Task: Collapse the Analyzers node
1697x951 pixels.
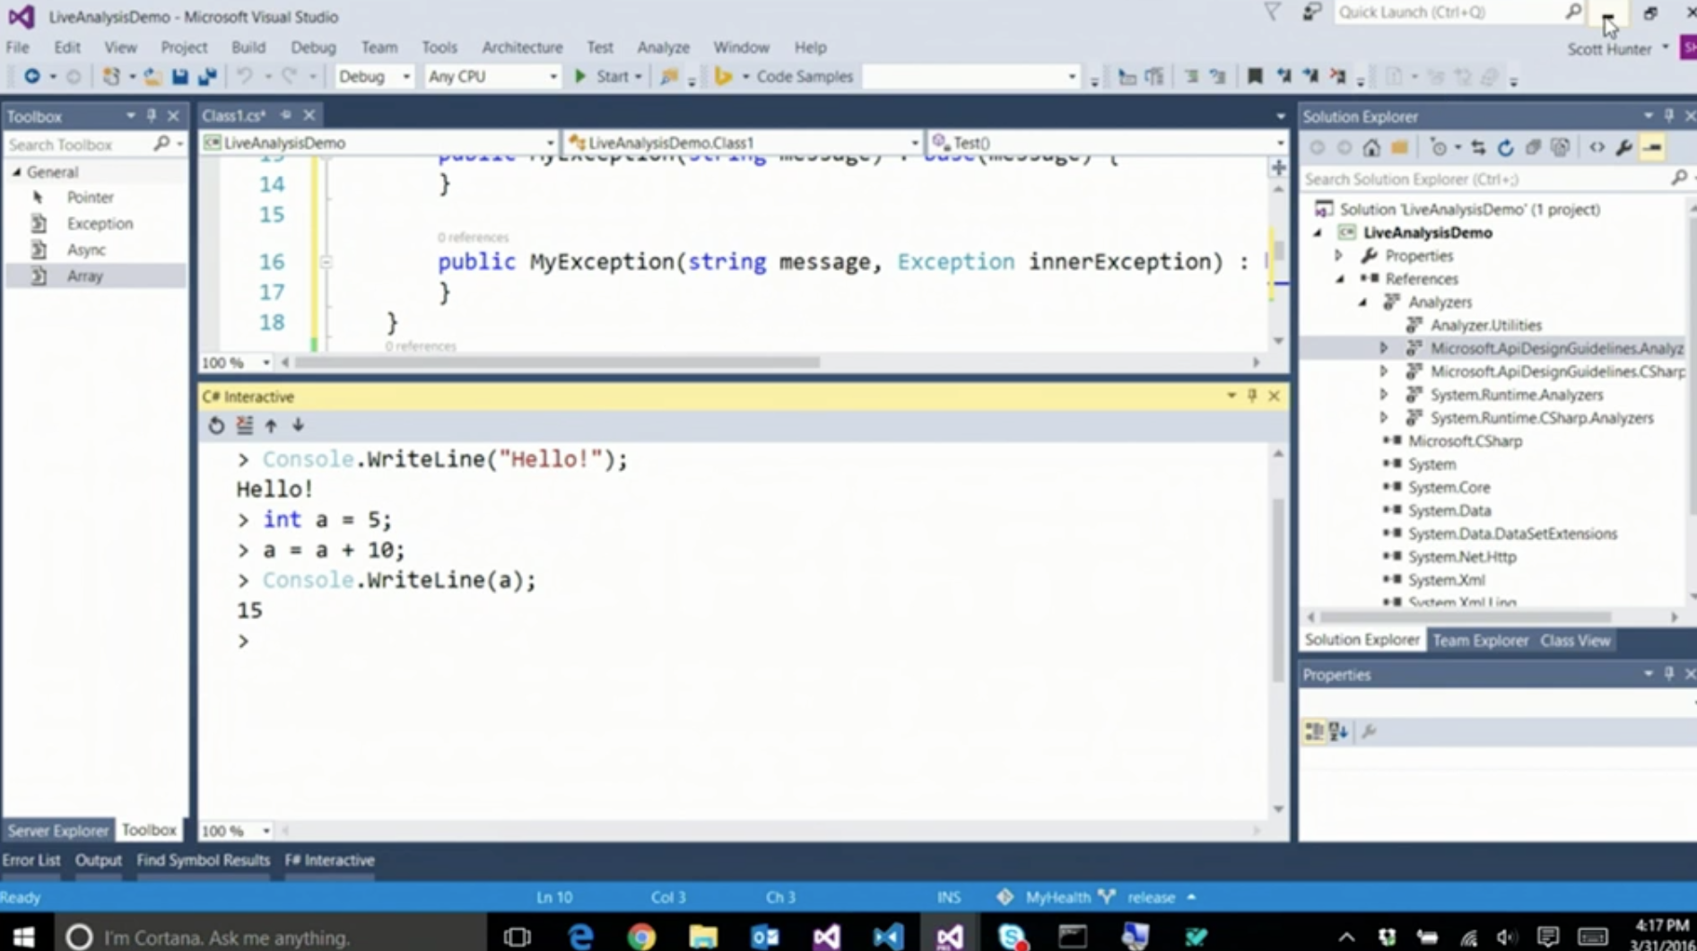Action: [x=1362, y=302]
